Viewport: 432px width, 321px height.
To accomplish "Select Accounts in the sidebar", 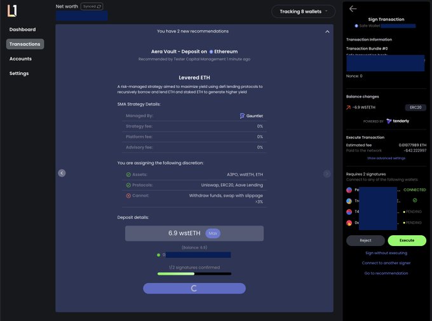I will point(20,58).
